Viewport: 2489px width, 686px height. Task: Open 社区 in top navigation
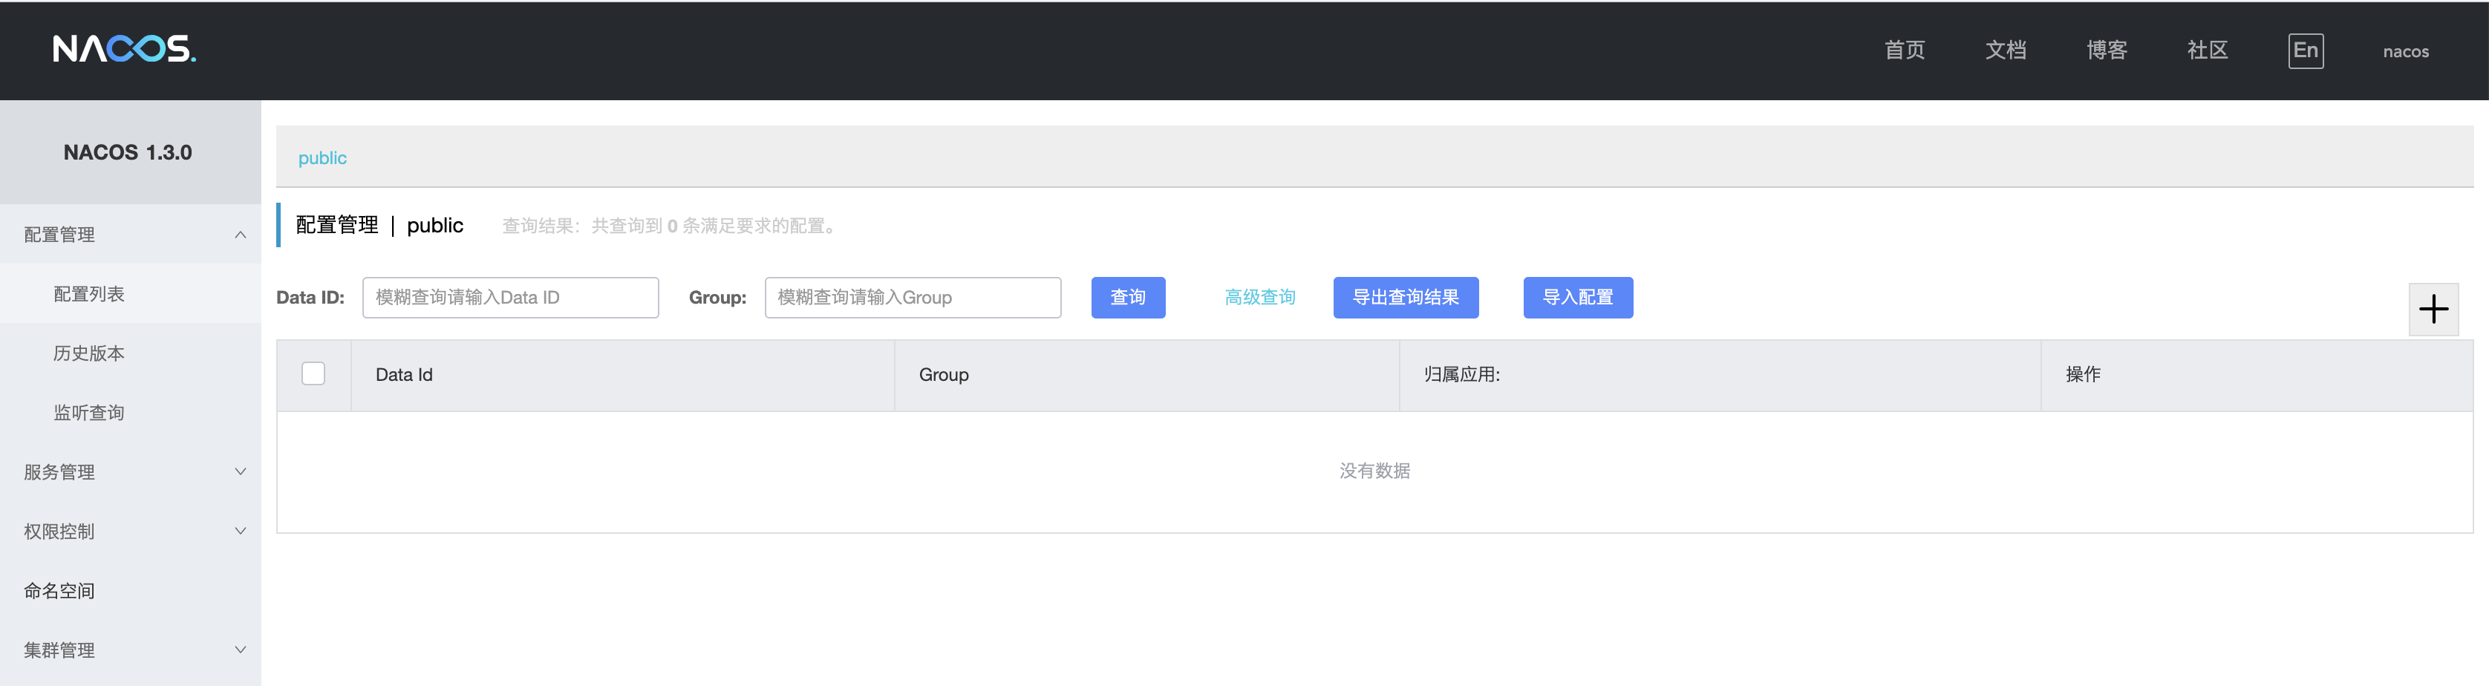click(x=2208, y=50)
